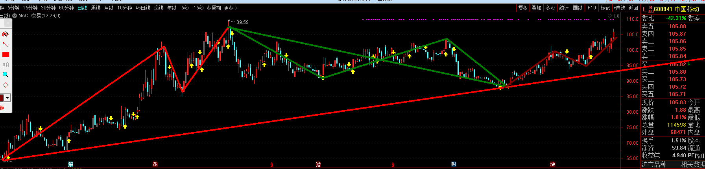Switch chart to 10分钟 period
The width and height of the screenshot is (705, 169).
(x=125, y=8)
